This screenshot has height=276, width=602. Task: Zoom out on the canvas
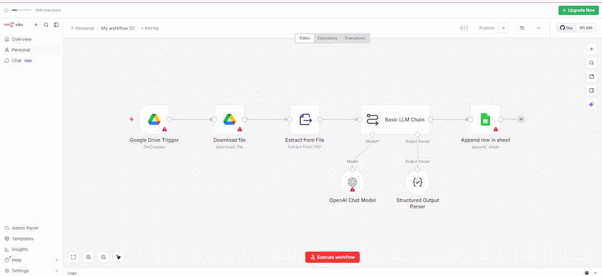click(x=103, y=257)
